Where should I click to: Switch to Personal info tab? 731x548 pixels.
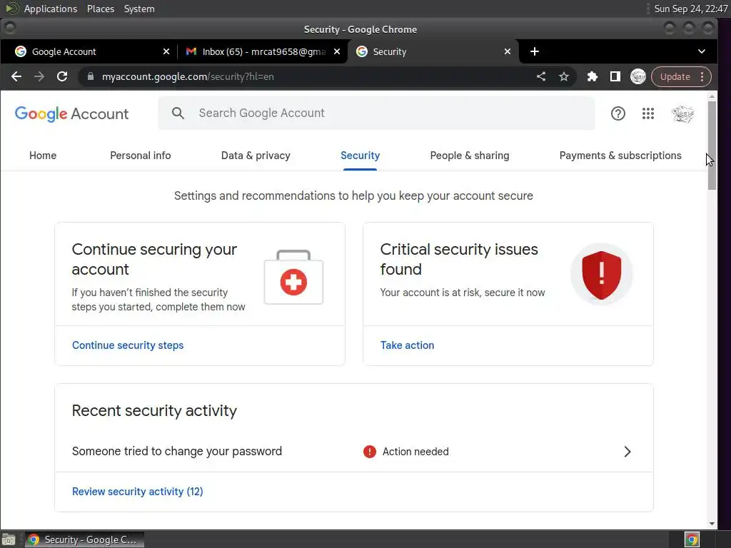tap(140, 156)
